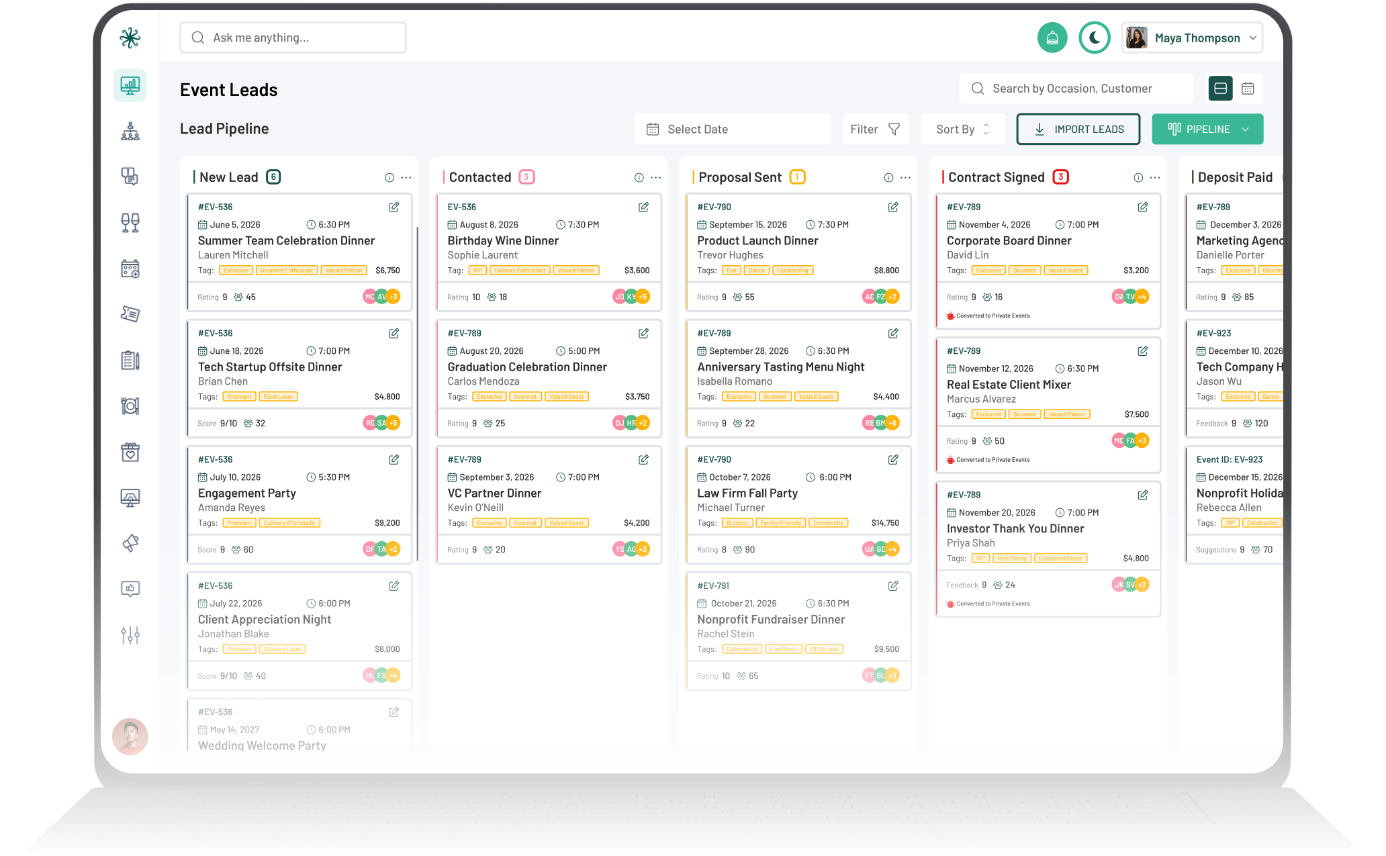The height and width of the screenshot is (856, 1386).
Task: Open the wine glasses sidebar icon
Action: coord(130,223)
